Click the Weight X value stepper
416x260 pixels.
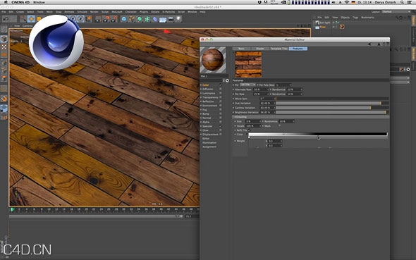click(x=281, y=141)
